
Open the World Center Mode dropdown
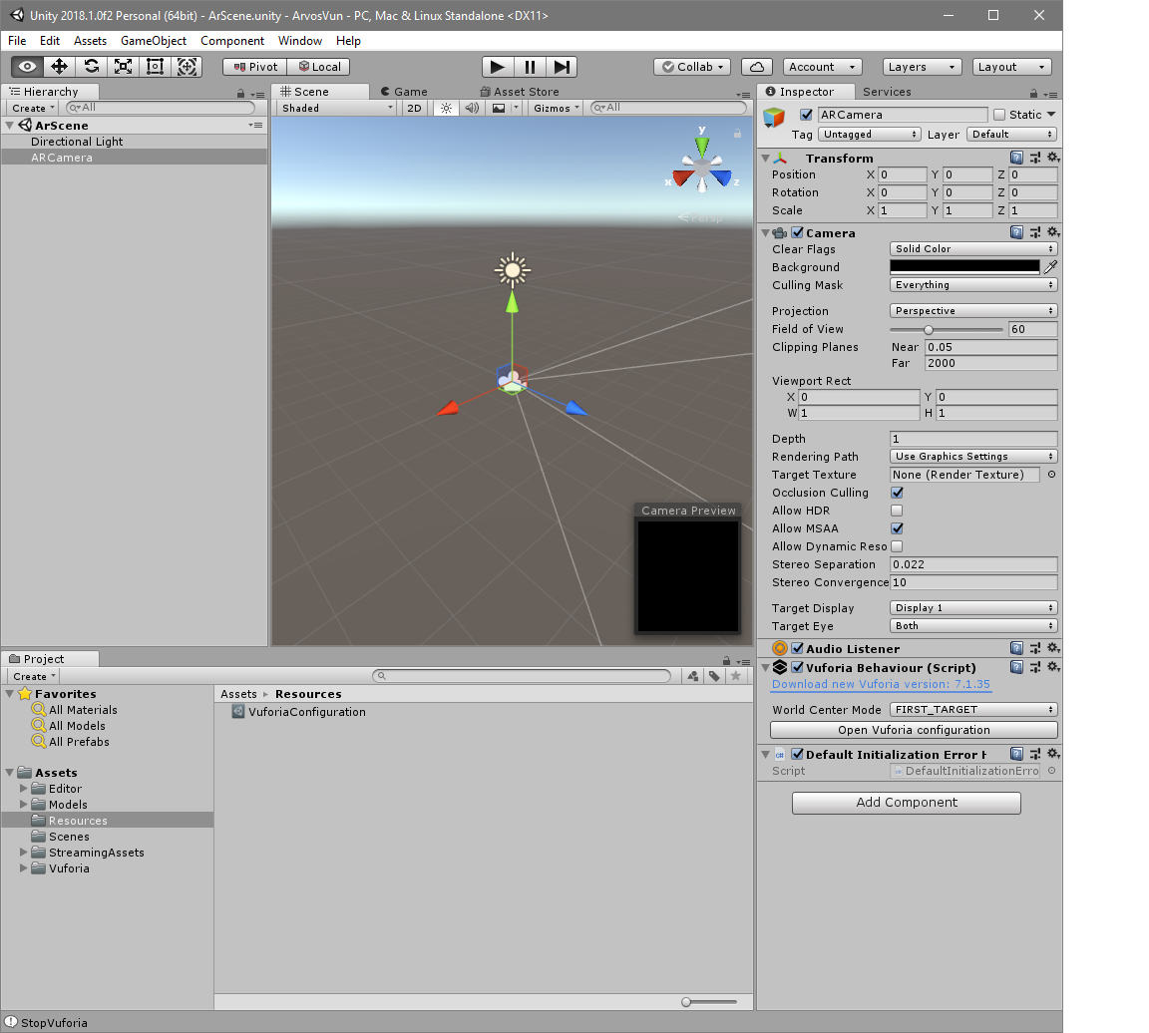[972, 709]
